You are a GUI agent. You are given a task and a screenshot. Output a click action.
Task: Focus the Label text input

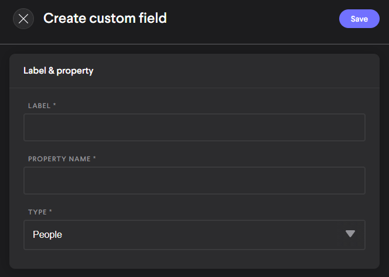(194, 127)
